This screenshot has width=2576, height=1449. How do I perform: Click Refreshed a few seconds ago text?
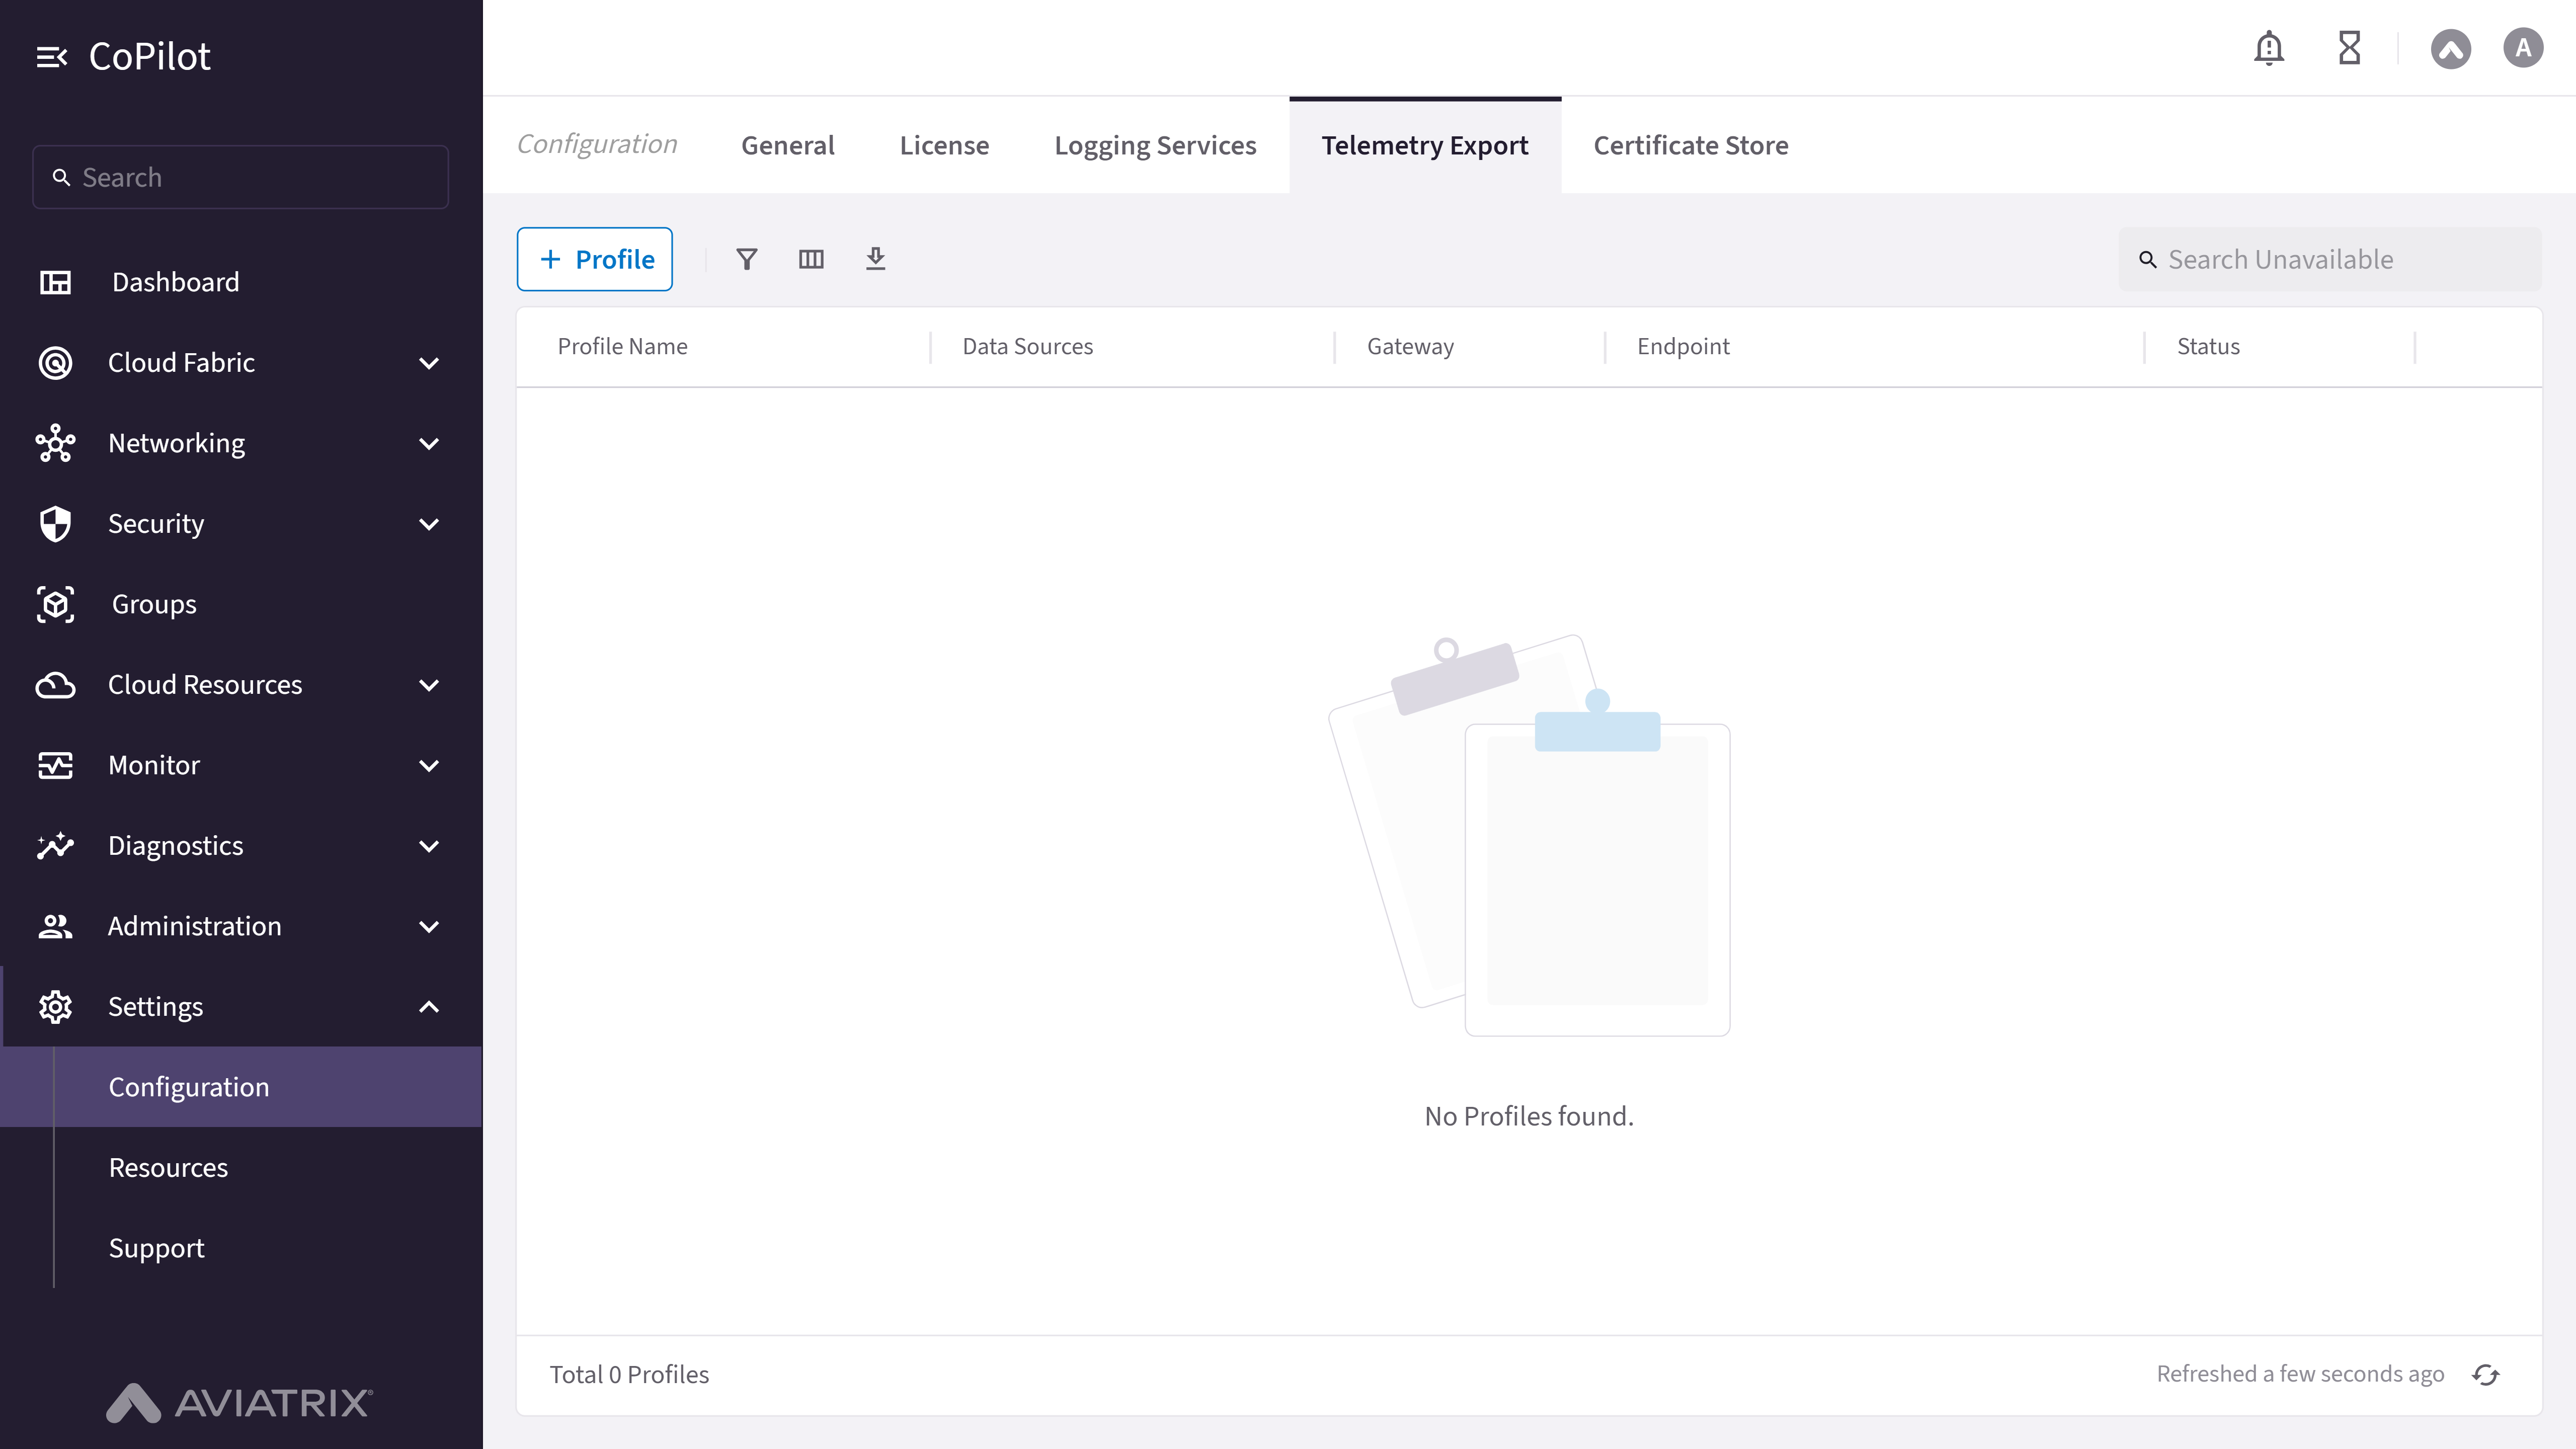click(x=2300, y=1375)
